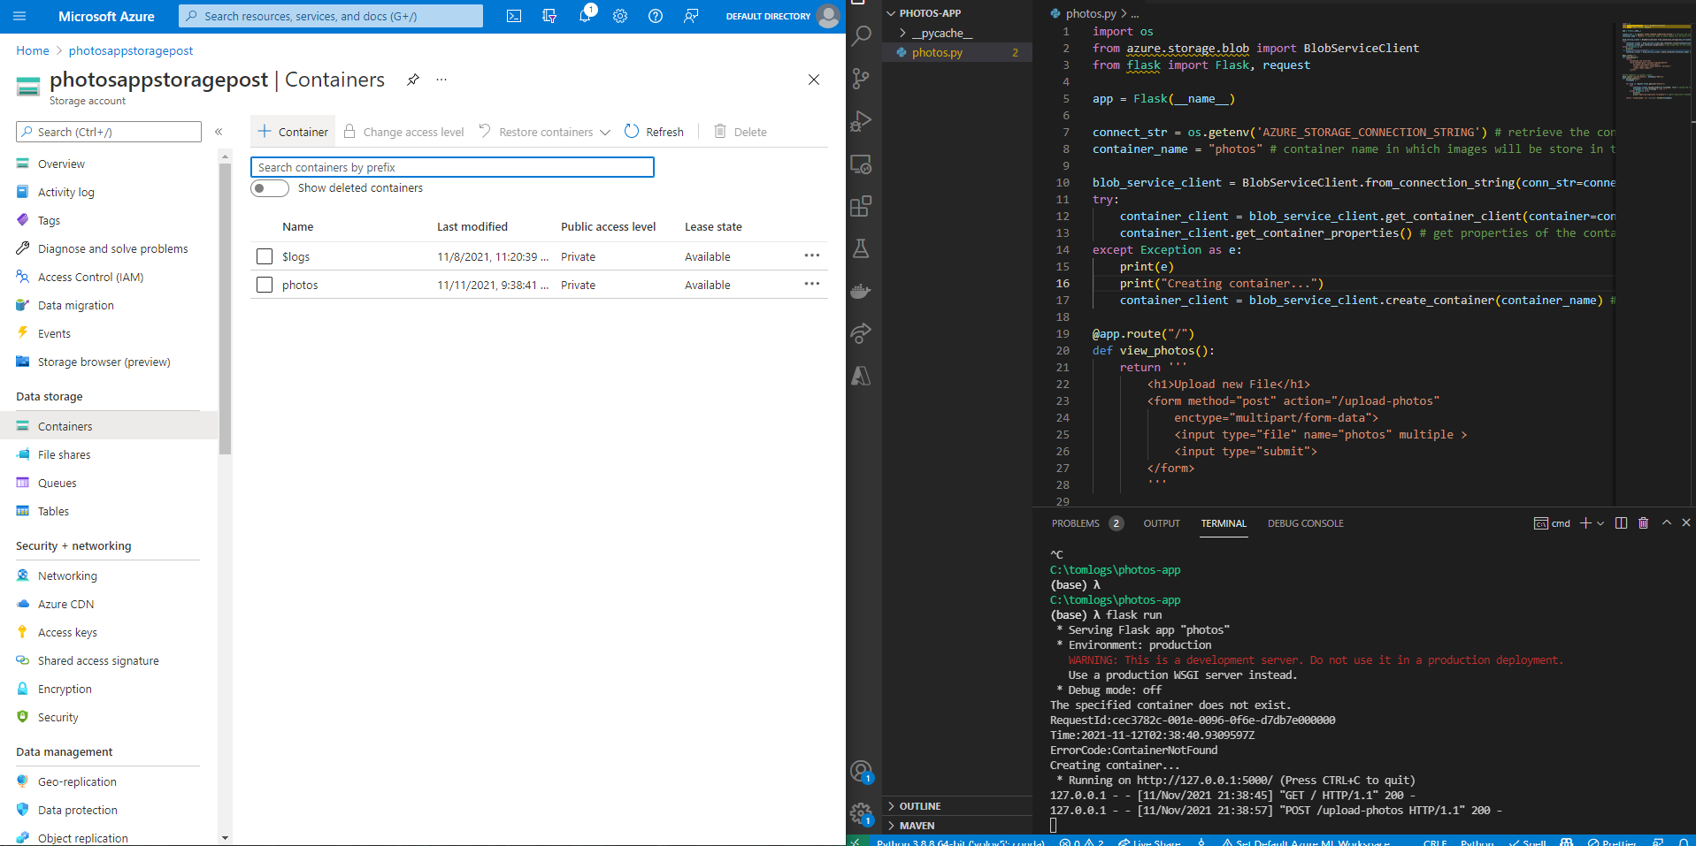1696x846 pixels.
Task: Click Search containers by prefix field
Action: (452, 167)
